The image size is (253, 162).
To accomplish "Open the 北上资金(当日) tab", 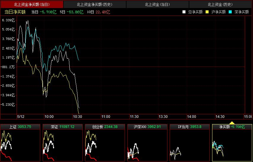I will coord(157,4).
